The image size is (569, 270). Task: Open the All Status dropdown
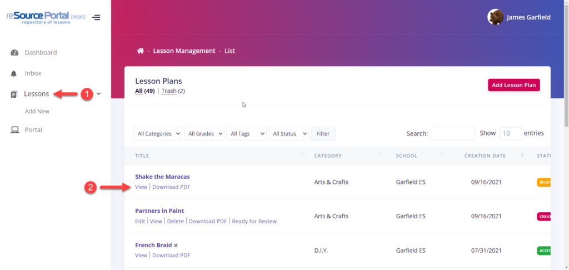click(288, 134)
